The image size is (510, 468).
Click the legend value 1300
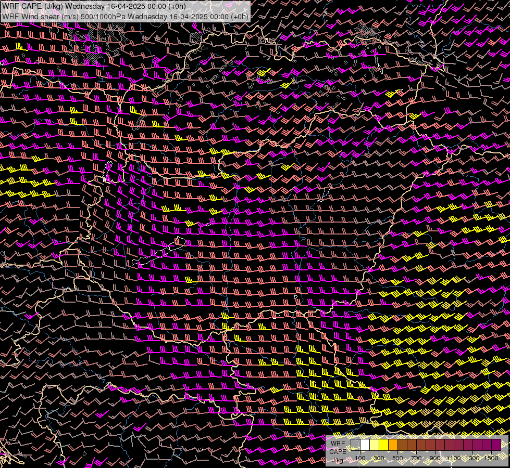coord(472,458)
